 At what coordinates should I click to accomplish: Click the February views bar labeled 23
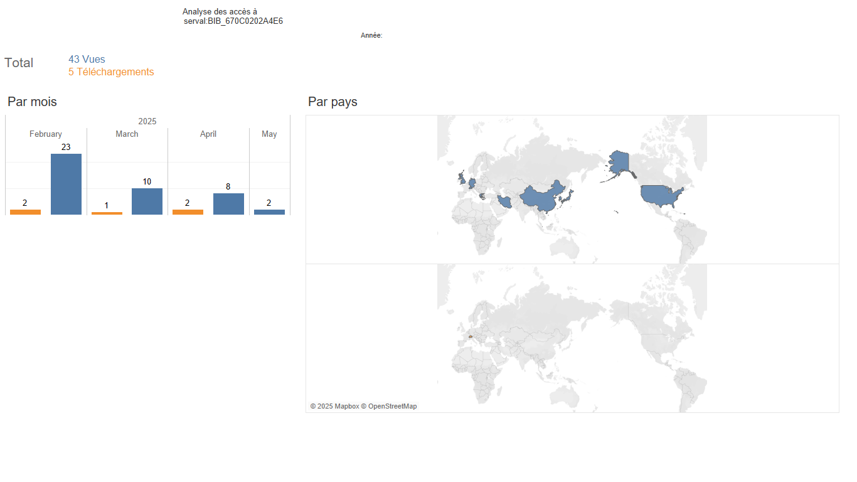click(66, 184)
